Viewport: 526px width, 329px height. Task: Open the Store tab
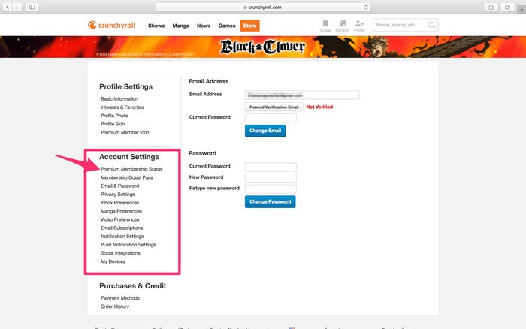point(249,26)
